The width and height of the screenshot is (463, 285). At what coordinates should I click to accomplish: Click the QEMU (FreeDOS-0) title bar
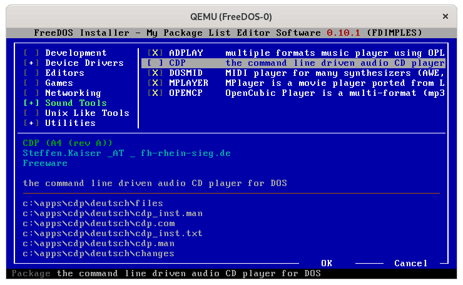pos(231,16)
